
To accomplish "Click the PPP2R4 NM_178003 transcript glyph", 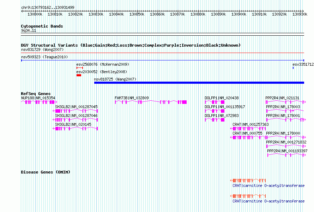I will (x=285, y=111).
